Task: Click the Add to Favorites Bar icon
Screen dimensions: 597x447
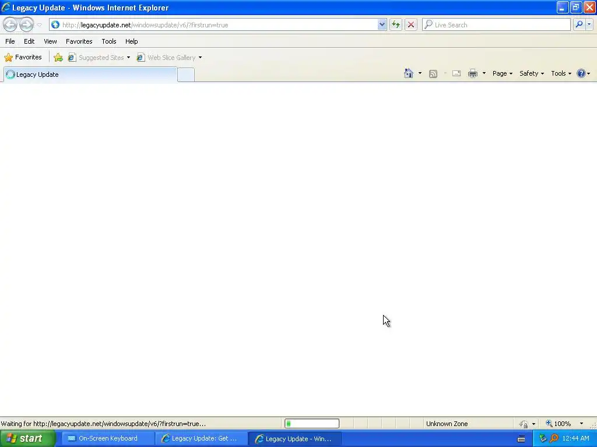Action: point(58,58)
